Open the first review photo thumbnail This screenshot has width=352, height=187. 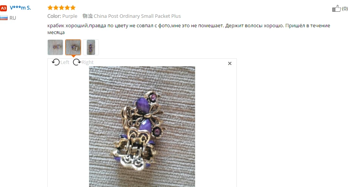[55, 47]
